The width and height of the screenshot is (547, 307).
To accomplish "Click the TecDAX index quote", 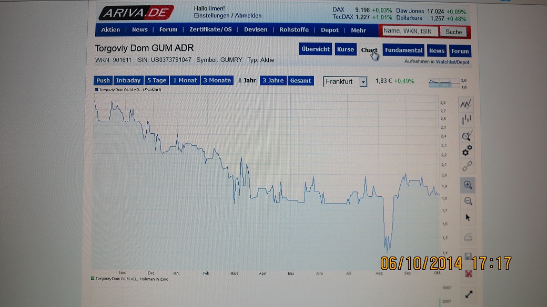I will 362,17.
